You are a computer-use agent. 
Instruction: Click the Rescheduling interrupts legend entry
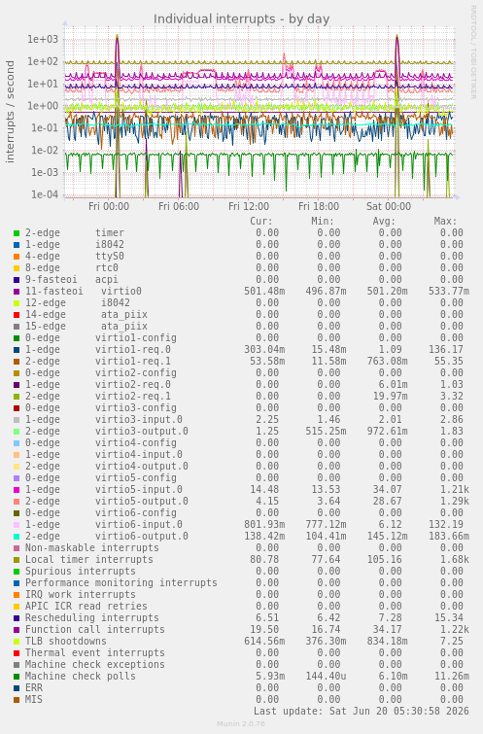92,618
